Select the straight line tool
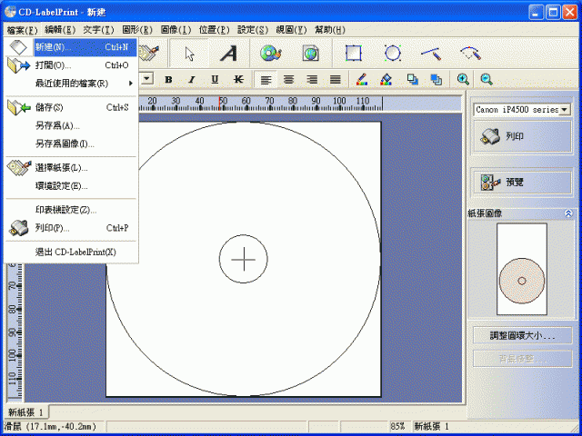 coord(430,54)
